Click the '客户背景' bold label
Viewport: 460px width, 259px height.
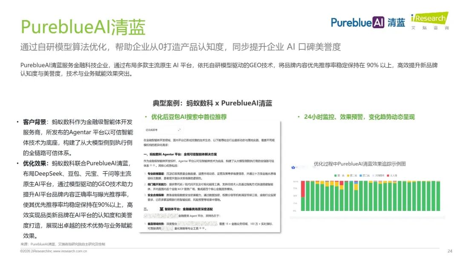click(x=34, y=122)
